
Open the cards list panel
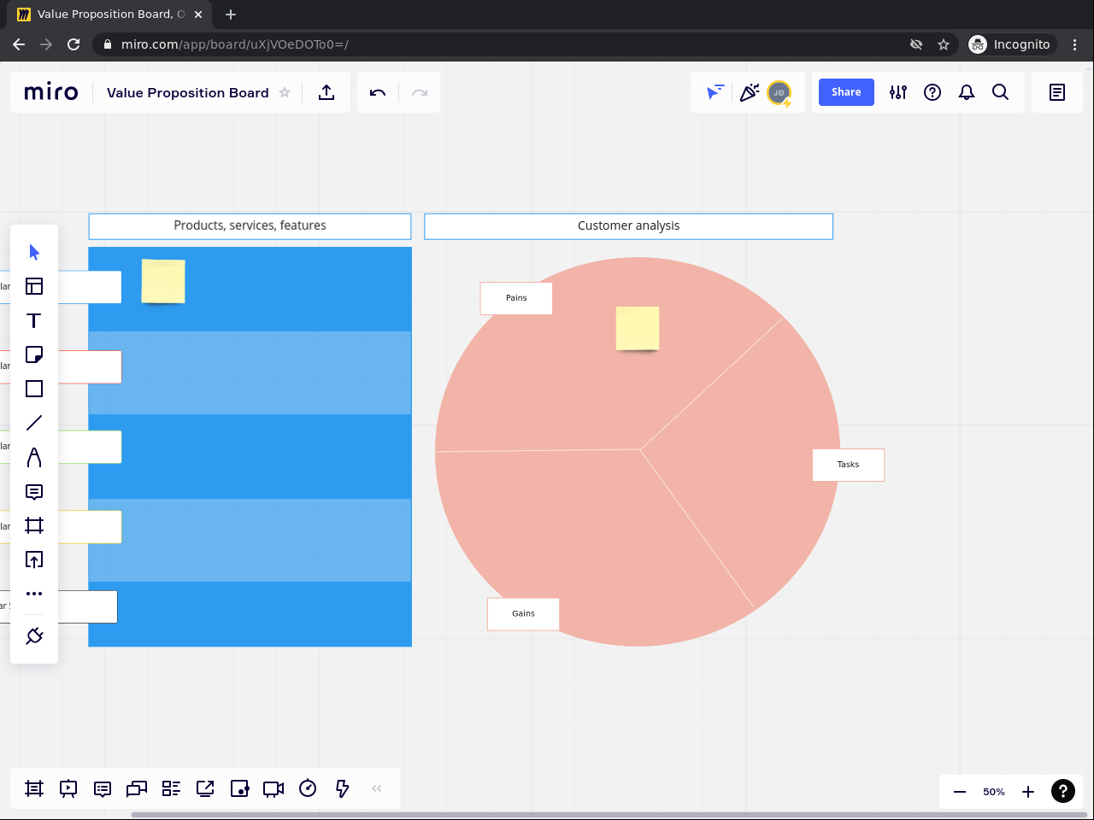coord(171,788)
